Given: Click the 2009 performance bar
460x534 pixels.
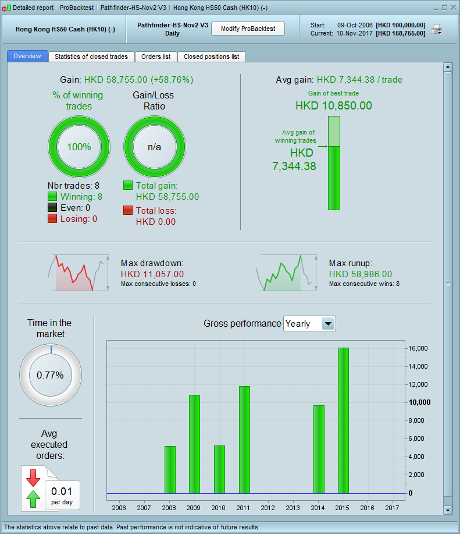Looking at the screenshot, I should pyautogui.click(x=194, y=444).
